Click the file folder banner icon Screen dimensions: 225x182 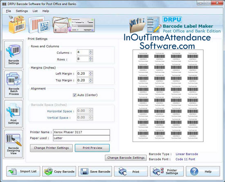click(137, 25)
